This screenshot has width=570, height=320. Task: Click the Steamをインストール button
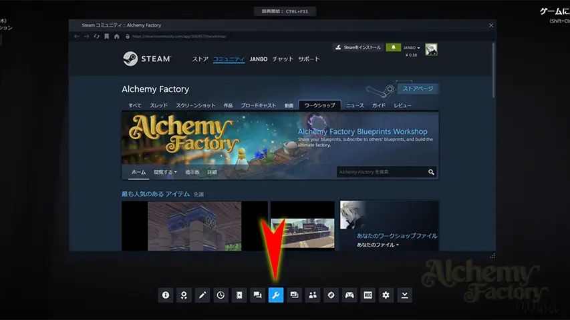coord(358,47)
